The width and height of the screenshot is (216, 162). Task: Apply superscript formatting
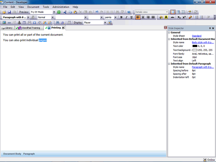point(184,17)
